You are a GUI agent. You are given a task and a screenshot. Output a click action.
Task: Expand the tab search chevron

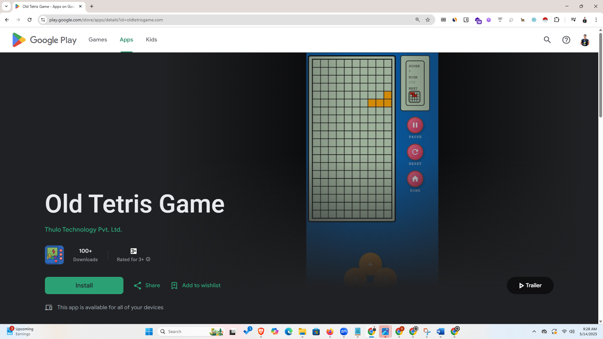click(6, 6)
